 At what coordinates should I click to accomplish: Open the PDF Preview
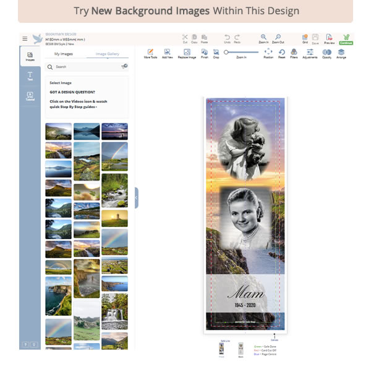(329, 39)
